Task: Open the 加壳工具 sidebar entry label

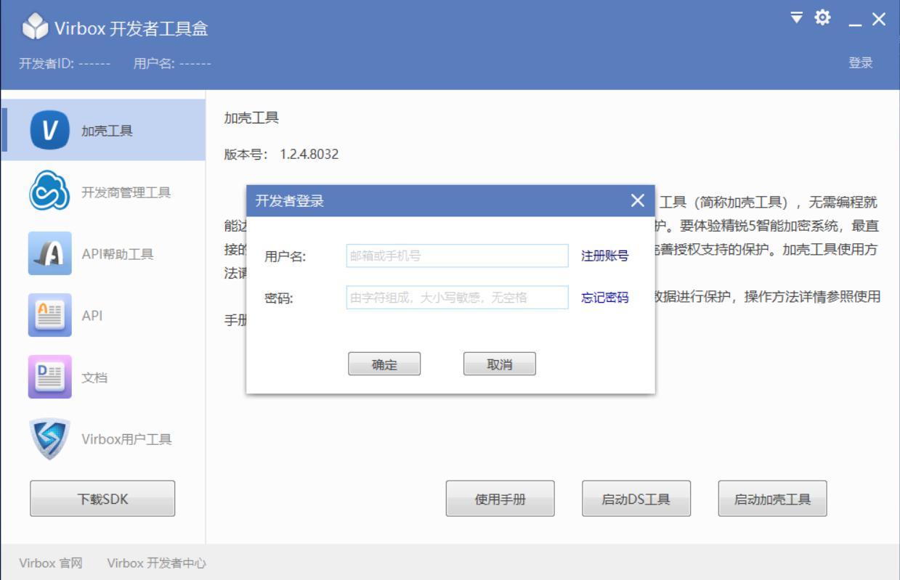Action: 107,131
